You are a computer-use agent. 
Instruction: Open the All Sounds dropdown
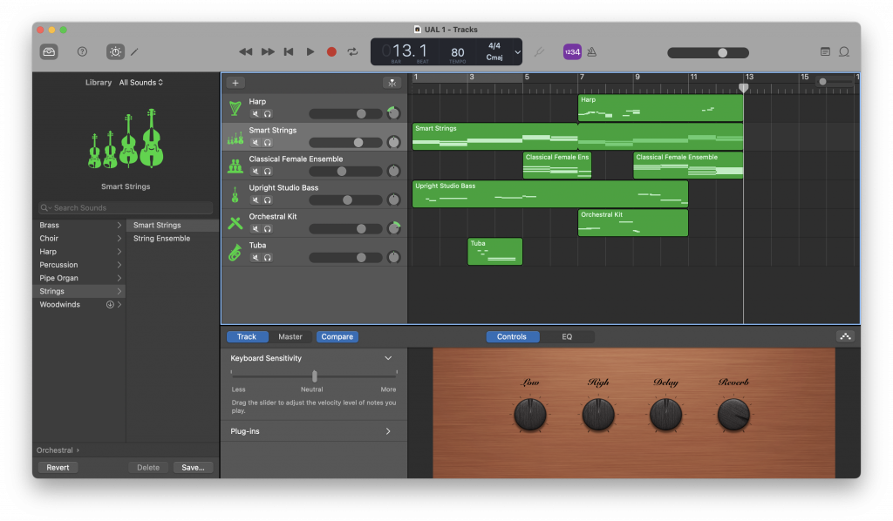point(140,83)
